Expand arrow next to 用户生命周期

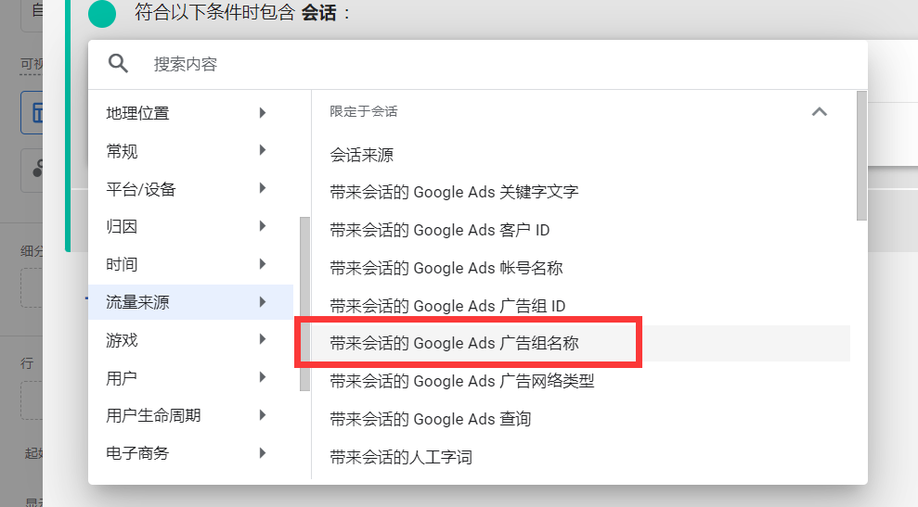tap(263, 415)
